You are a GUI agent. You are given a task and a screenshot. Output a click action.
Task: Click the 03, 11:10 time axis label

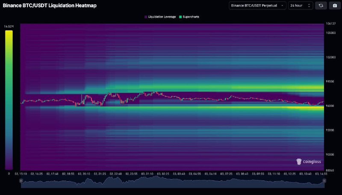[274, 174]
